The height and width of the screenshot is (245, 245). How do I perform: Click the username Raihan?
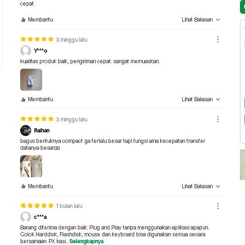[x=42, y=131]
